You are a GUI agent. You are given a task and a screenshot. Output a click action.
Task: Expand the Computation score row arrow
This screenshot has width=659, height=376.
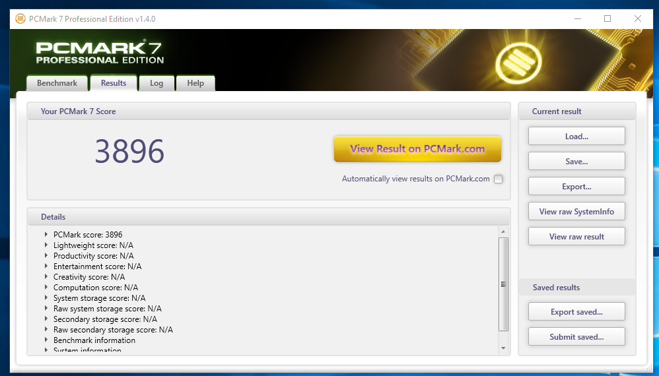[46, 288]
